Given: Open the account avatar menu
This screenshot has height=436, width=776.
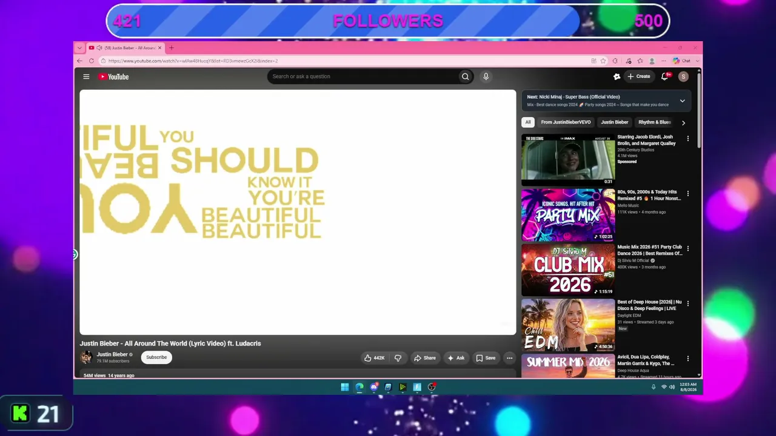Looking at the screenshot, I should [683, 76].
